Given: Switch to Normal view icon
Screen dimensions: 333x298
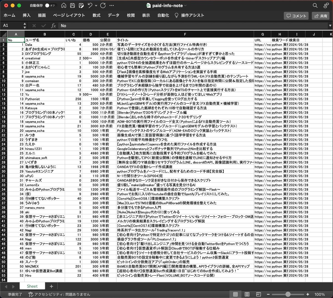Looking at the screenshot, I should pyautogui.click(x=235, y=294).
